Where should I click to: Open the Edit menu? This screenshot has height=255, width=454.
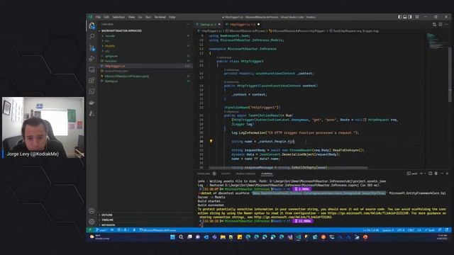coord(106,17)
